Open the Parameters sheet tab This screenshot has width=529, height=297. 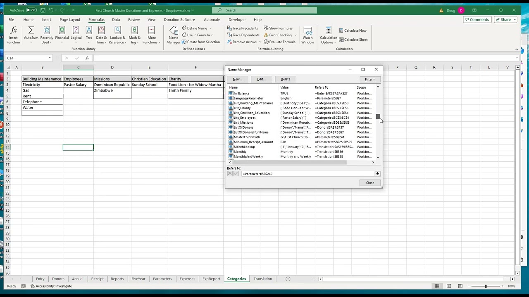click(x=162, y=279)
